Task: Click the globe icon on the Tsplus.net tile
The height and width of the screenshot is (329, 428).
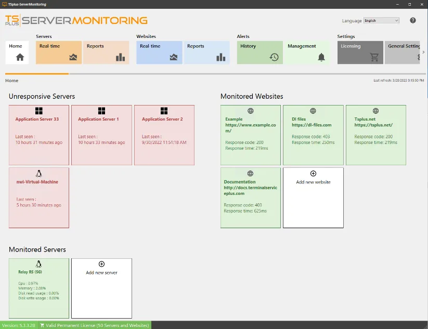Action: [375, 111]
